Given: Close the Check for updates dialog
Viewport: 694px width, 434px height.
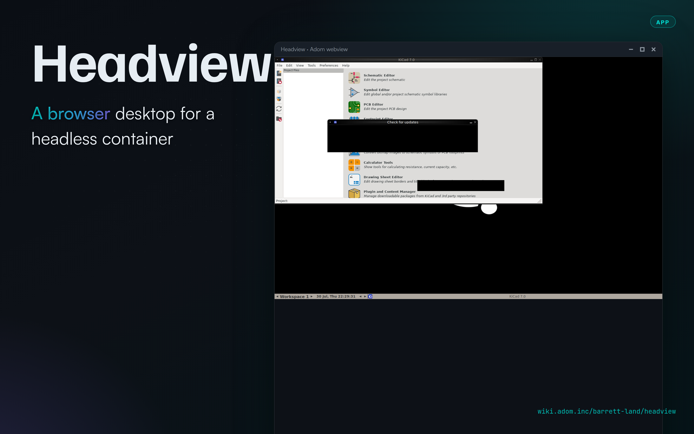Looking at the screenshot, I should click(x=475, y=122).
